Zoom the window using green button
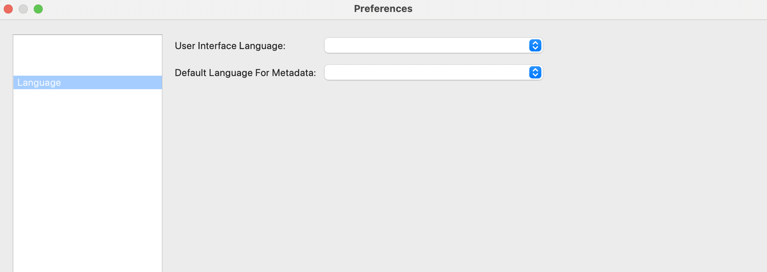The height and width of the screenshot is (272, 767). [38, 9]
